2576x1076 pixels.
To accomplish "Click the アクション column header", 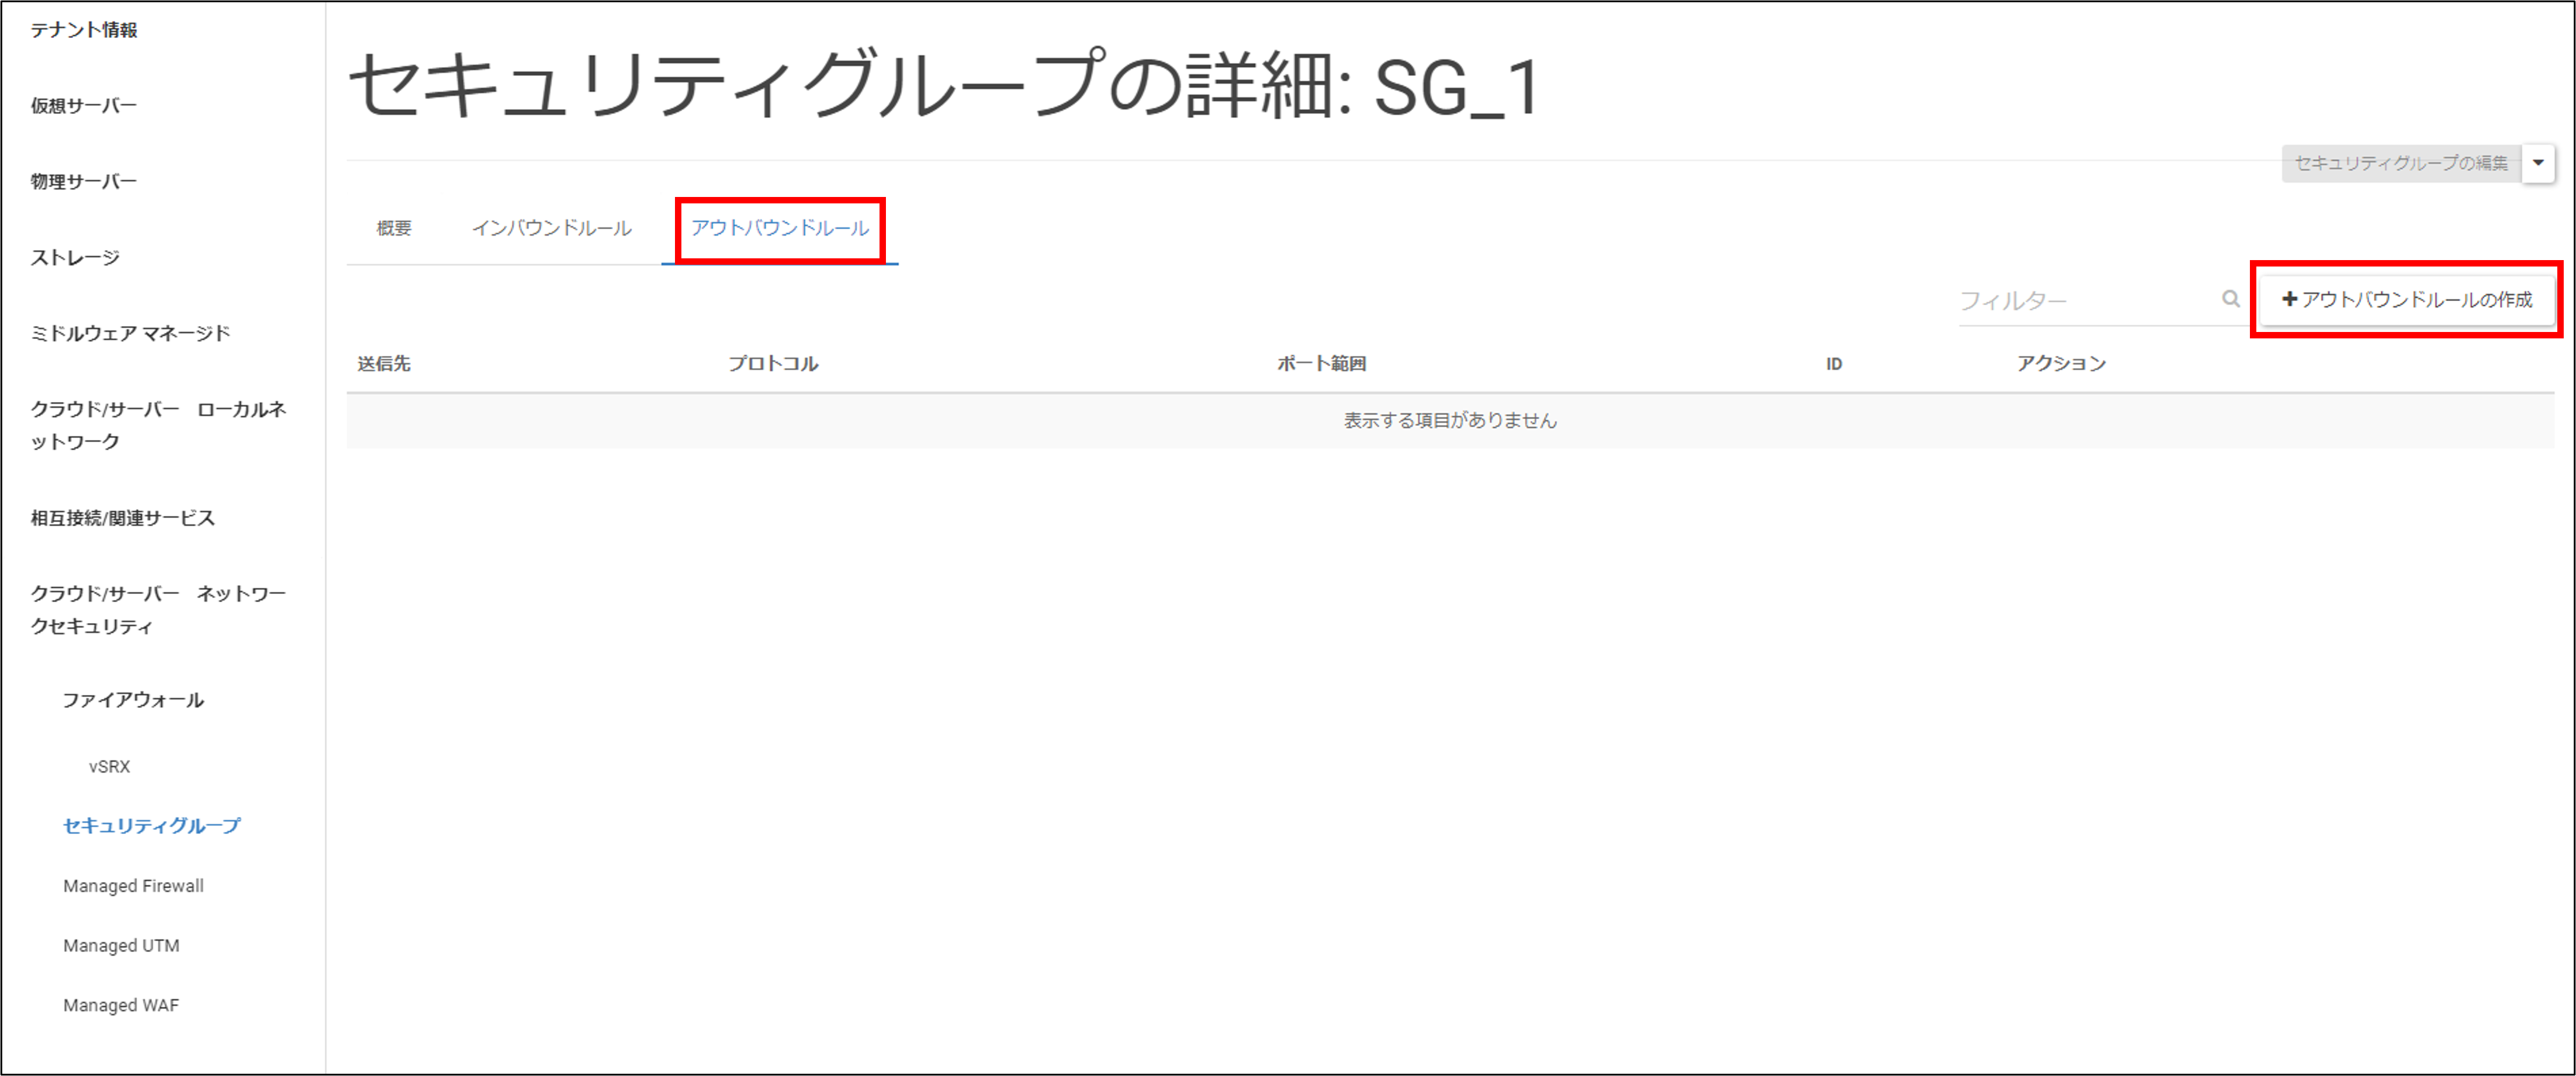I will [x=2061, y=364].
